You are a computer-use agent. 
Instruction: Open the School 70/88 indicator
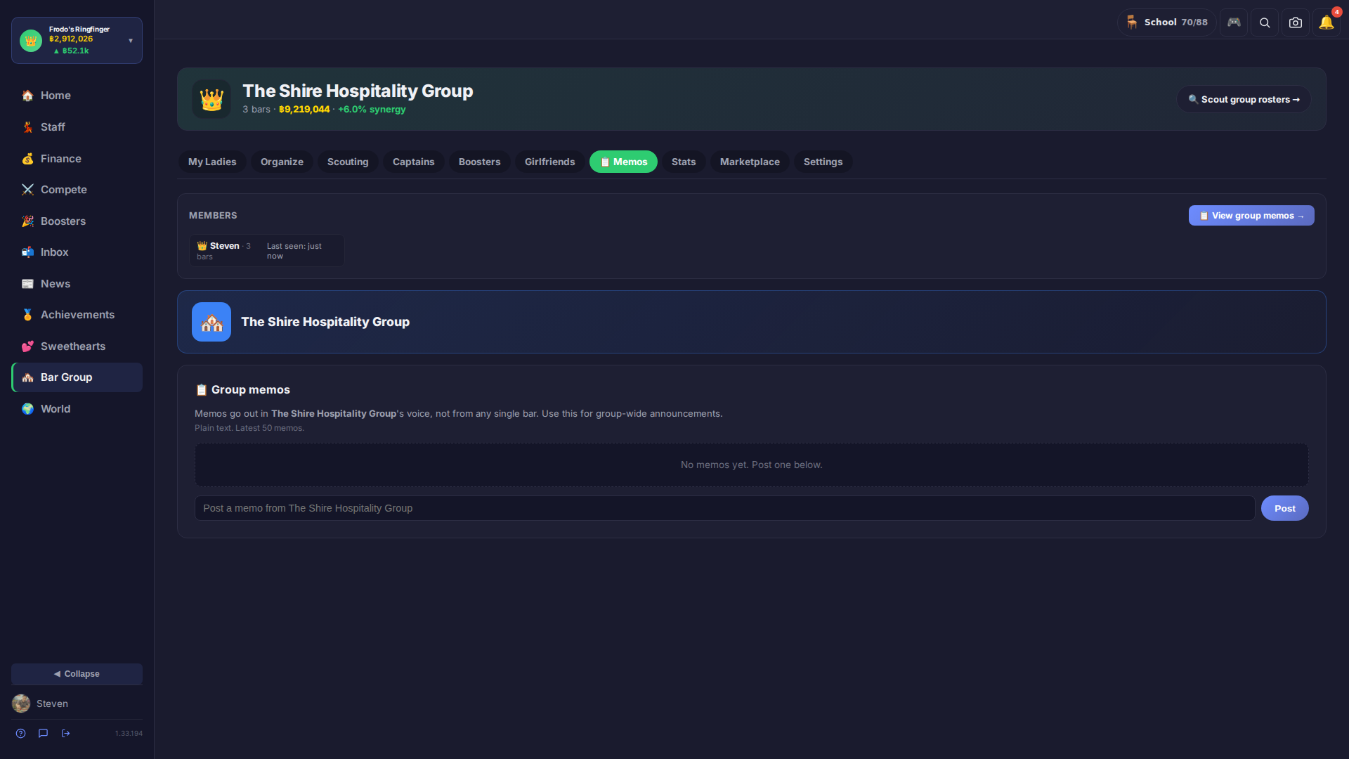click(x=1166, y=22)
